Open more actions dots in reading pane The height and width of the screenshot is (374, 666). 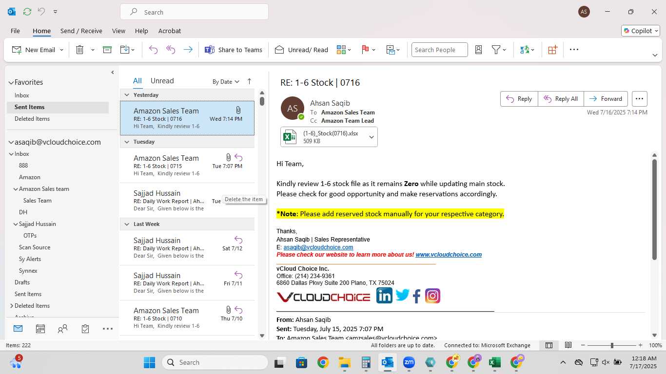point(640,99)
